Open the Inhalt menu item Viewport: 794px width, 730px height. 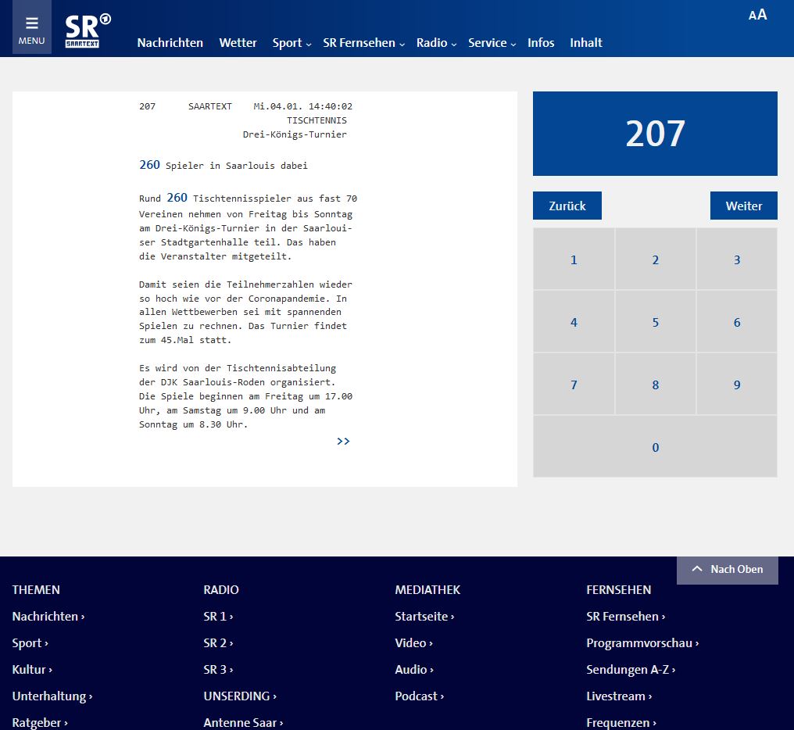click(585, 43)
